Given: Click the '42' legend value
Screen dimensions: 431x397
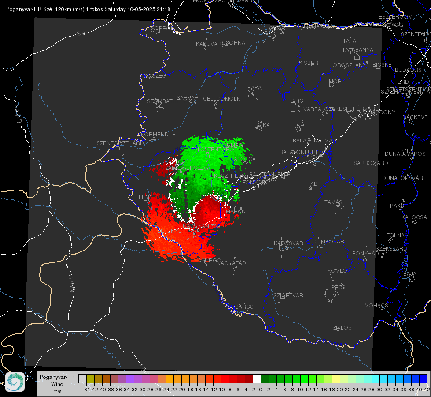Looking at the screenshot, I should (427, 390).
